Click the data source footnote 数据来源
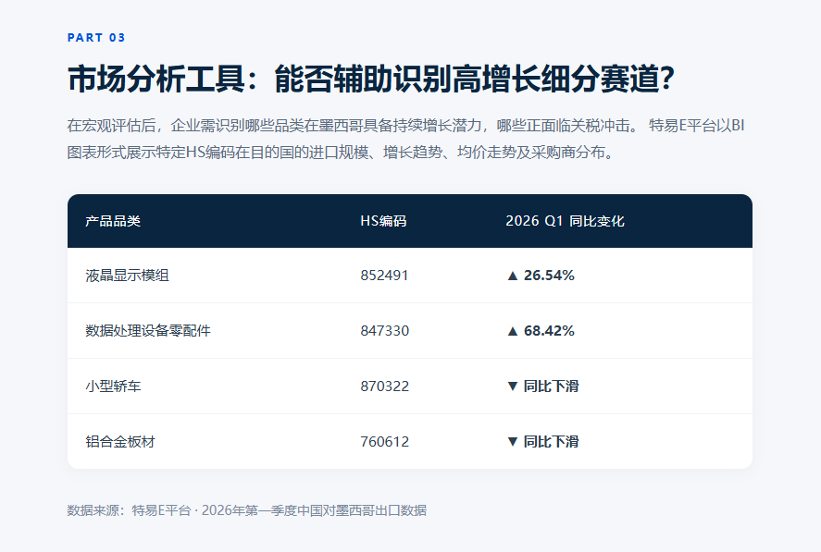 tap(246, 510)
